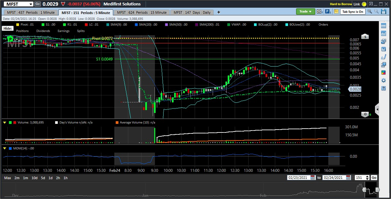Toggle Positions visibility in Hide row

[22, 31]
